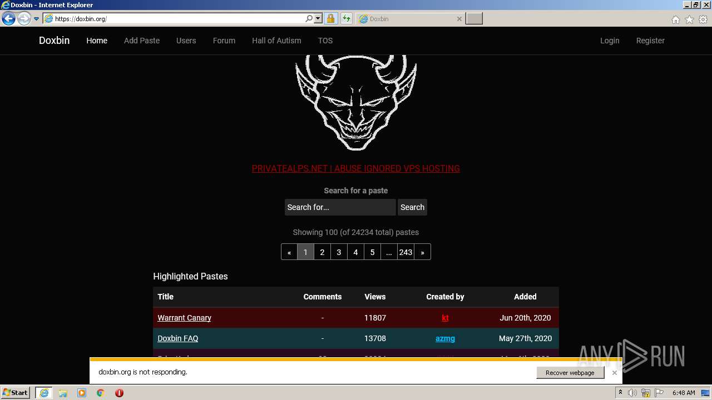
Task: Open the Favorites star icon
Action: pyautogui.click(x=689, y=19)
